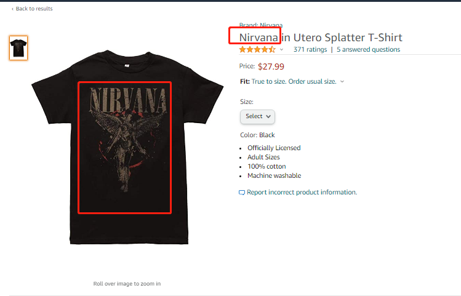View the 5 answered questions
The width and height of the screenshot is (461, 296).
point(368,49)
